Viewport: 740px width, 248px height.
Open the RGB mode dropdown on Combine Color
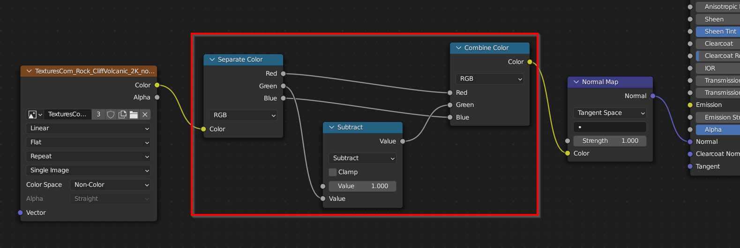(x=490, y=78)
